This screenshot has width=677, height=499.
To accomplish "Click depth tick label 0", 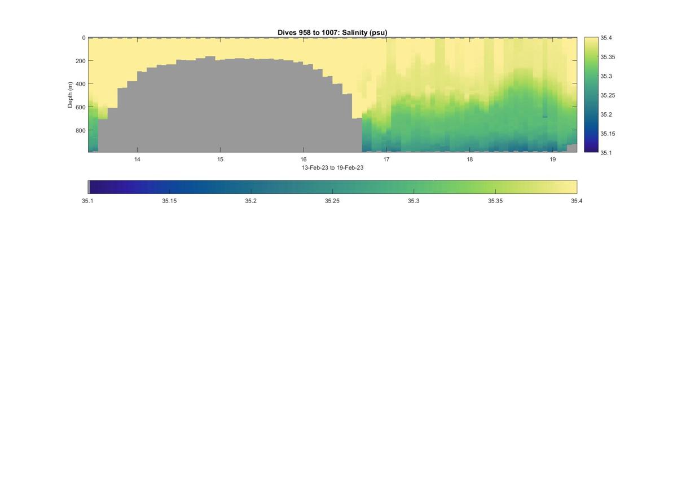I will 83,38.
